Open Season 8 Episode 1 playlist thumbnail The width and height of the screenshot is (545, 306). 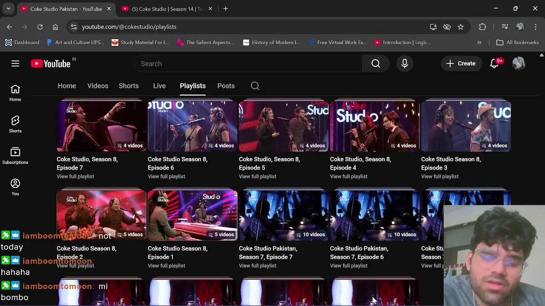(x=192, y=216)
